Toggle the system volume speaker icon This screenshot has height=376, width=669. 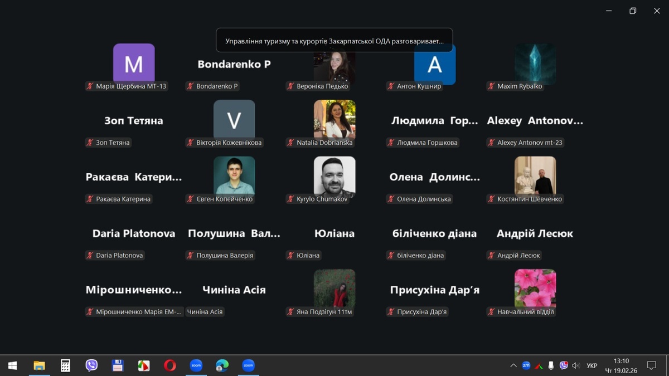coord(576,365)
